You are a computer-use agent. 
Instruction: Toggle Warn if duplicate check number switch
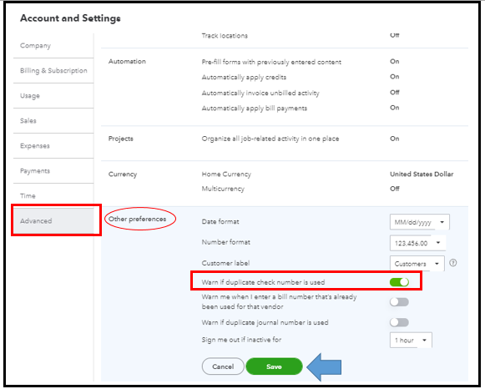pos(399,282)
